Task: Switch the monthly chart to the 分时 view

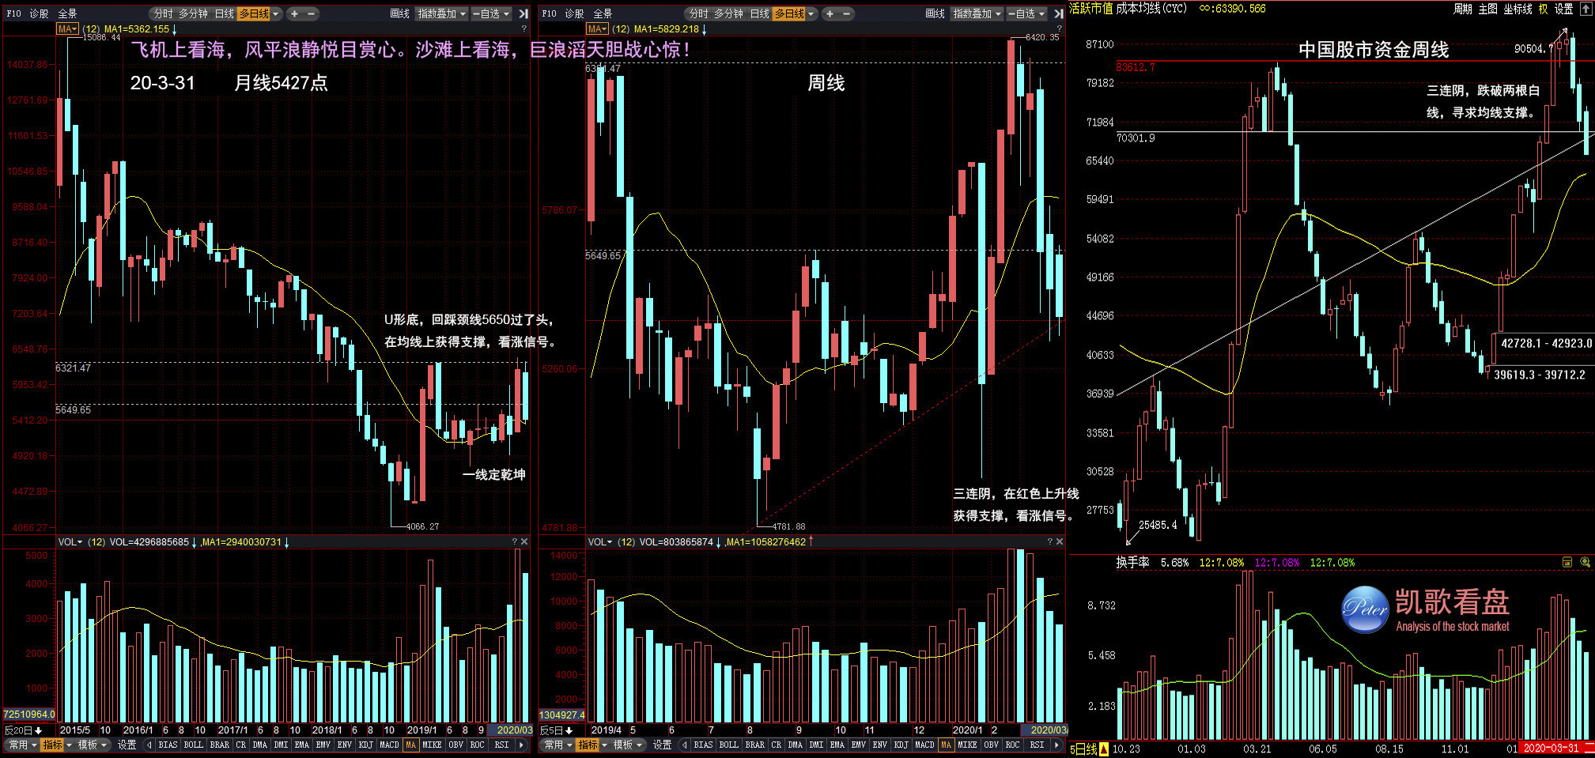Action: (x=163, y=13)
